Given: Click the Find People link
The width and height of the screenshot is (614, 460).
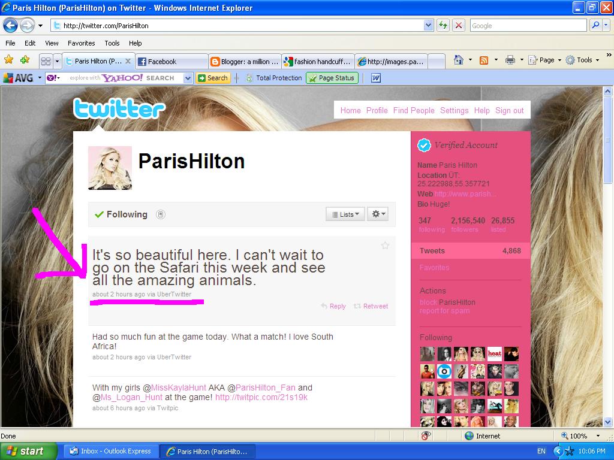Looking at the screenshot, I should (414, 110).
